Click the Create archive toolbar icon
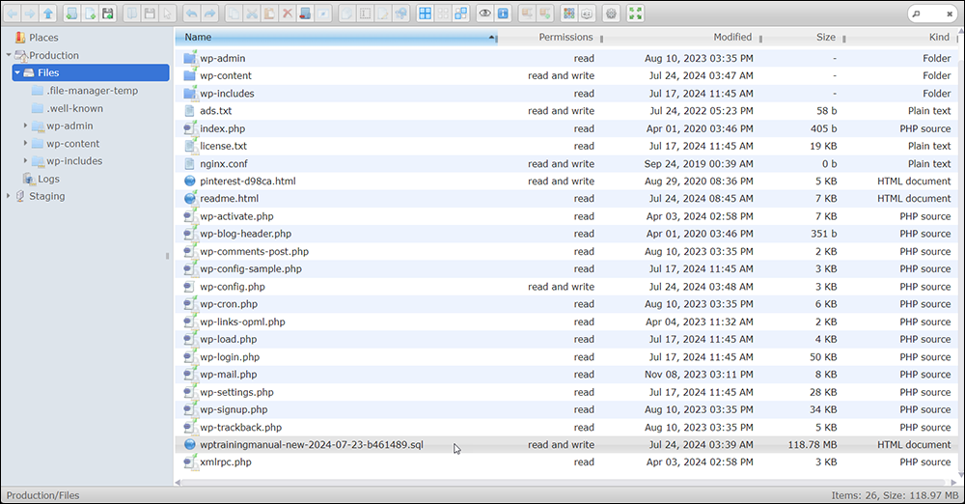965x504 pixels. (544, 13)
